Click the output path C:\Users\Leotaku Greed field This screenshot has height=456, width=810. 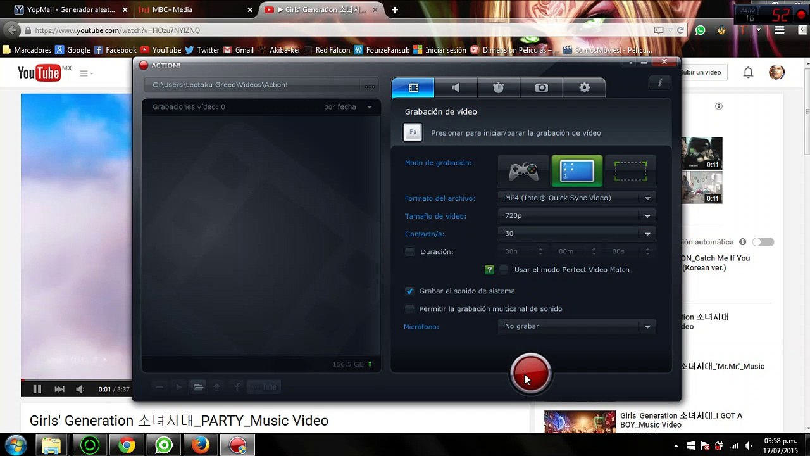(x=253, y=85)
